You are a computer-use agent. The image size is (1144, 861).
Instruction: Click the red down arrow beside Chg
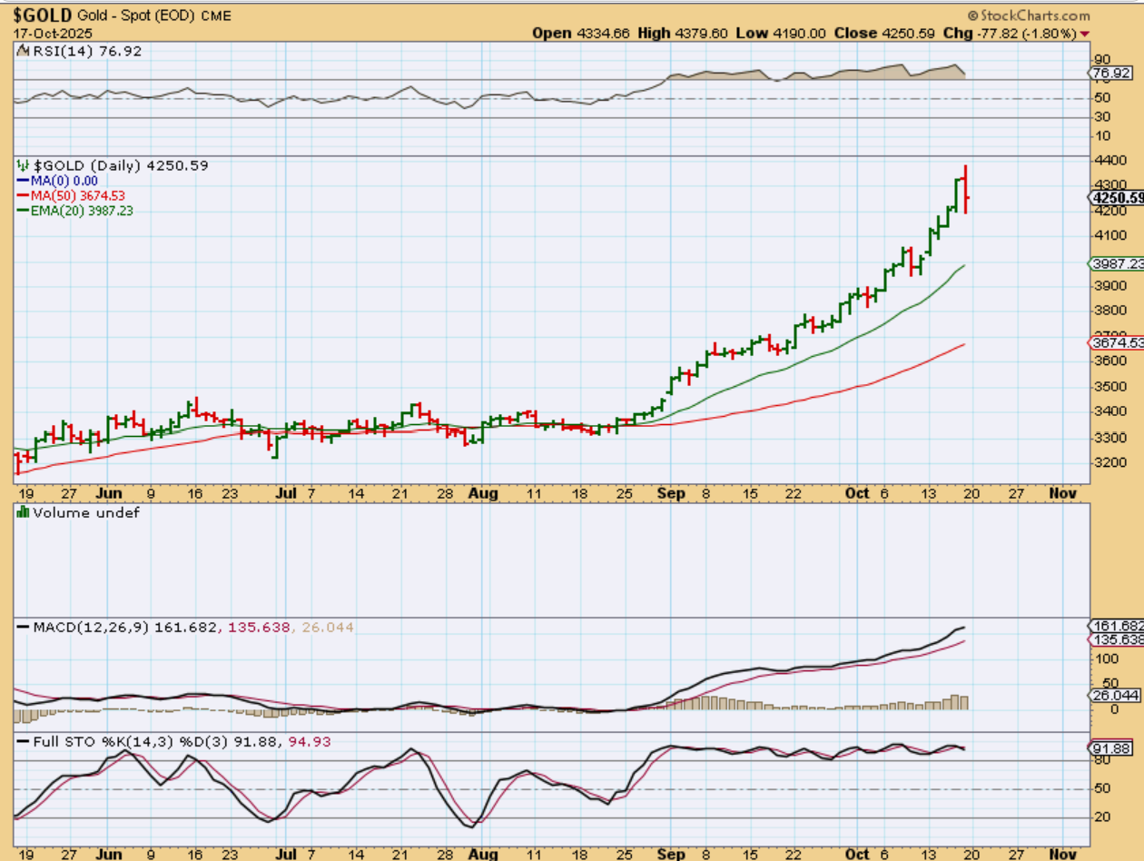[x=1084, y=34]
